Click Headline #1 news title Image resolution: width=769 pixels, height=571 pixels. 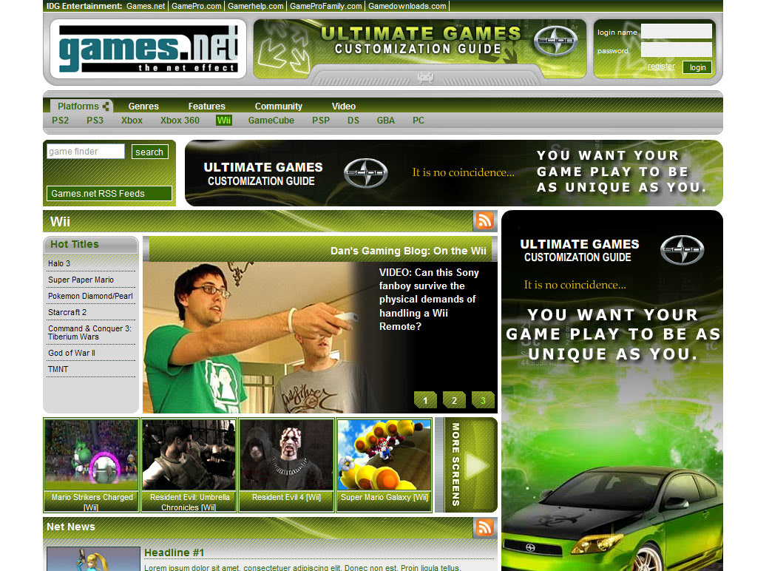tap(174, 553)
